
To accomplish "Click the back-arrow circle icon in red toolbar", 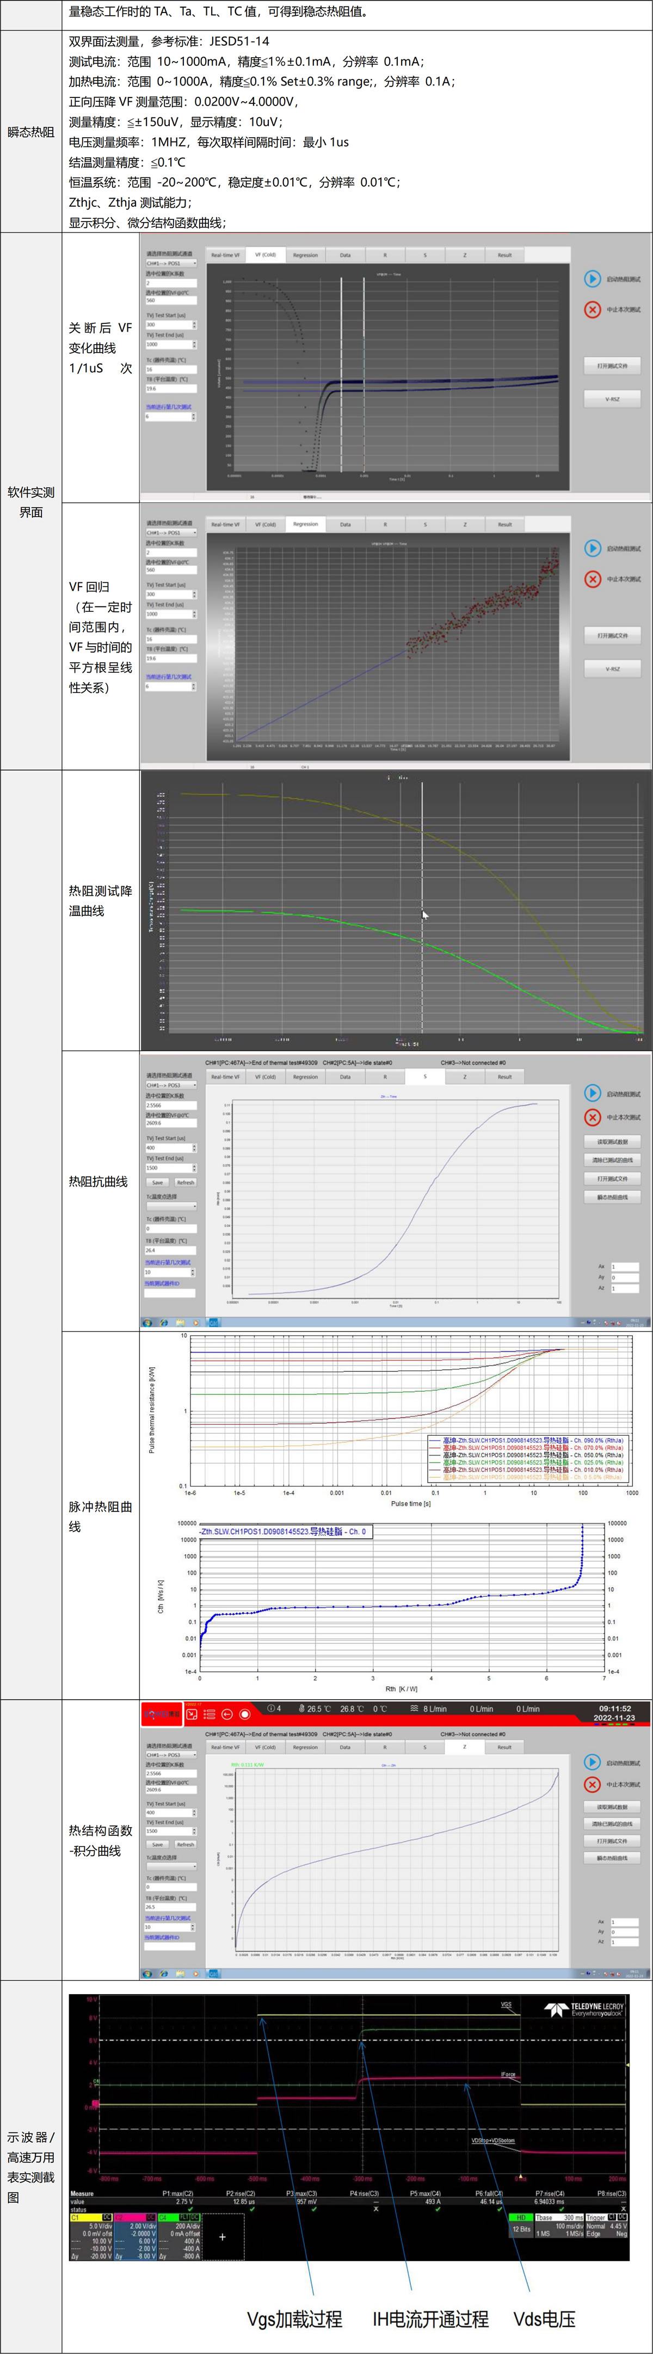I will (x=227, y=1714).
